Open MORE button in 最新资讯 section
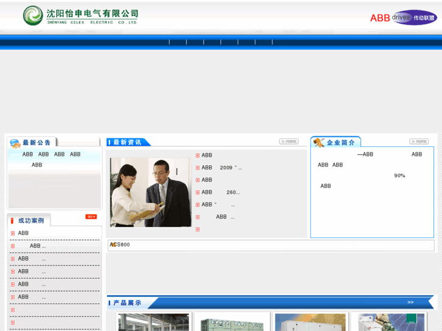The image size is (442, 331). [289, 142]
